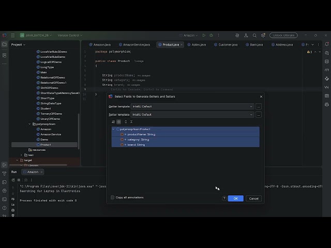Show hidden editor tabs dropdown
The height and width of the screenshot is (248, 331).
tap(312, 45)
